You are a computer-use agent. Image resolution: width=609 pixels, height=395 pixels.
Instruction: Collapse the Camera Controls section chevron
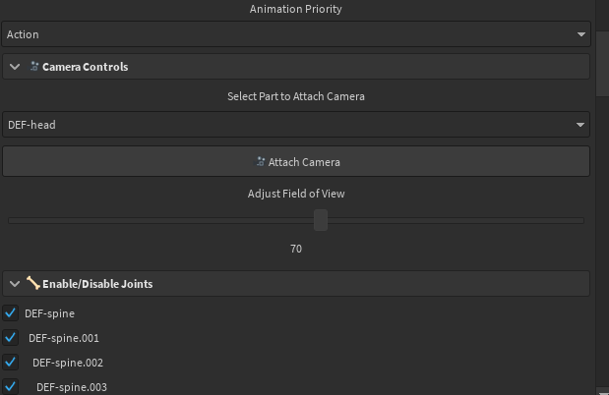point(15,67)
